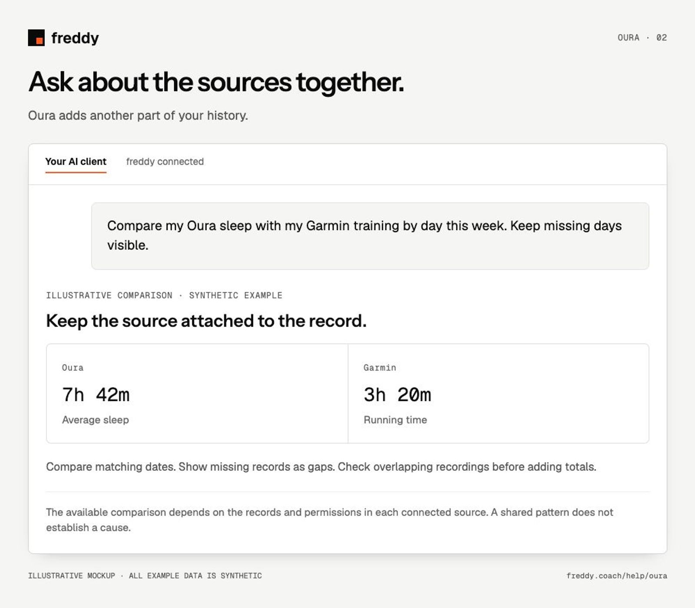This screenshot has width=695, height=608.
Task: Click the Keep the source attached heading
Action: (206, 321)
